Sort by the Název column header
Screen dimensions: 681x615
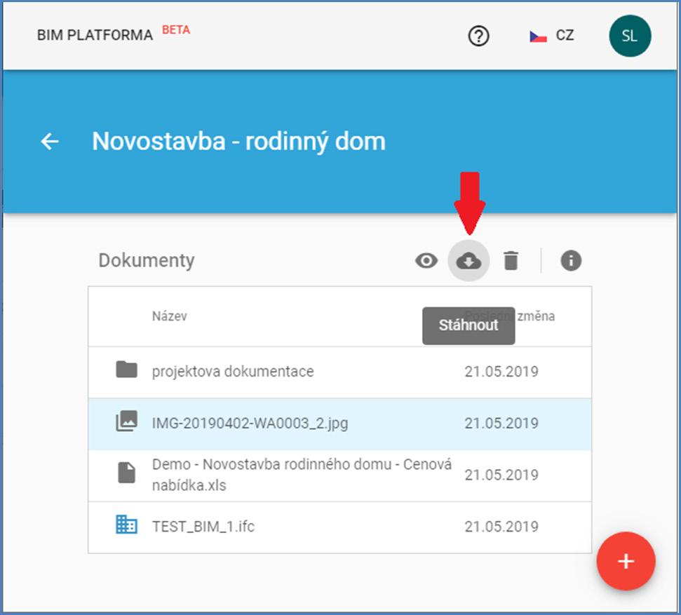(170, 316)
